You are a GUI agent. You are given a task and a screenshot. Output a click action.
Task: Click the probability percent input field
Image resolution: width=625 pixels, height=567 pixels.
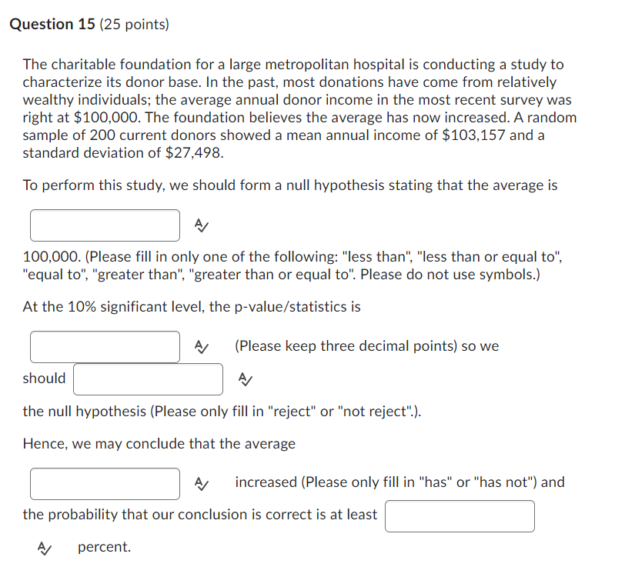[x=460, y=516]
